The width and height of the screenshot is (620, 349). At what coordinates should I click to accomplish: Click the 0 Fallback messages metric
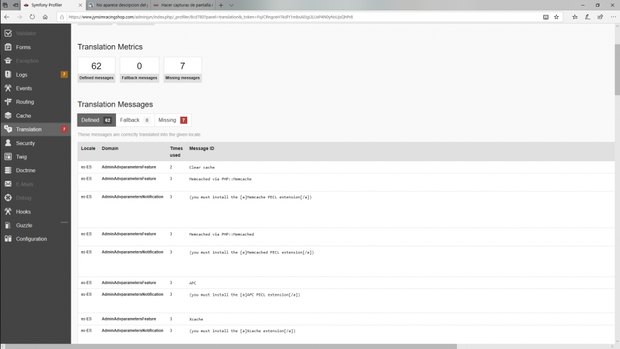(x=139, y=69)
